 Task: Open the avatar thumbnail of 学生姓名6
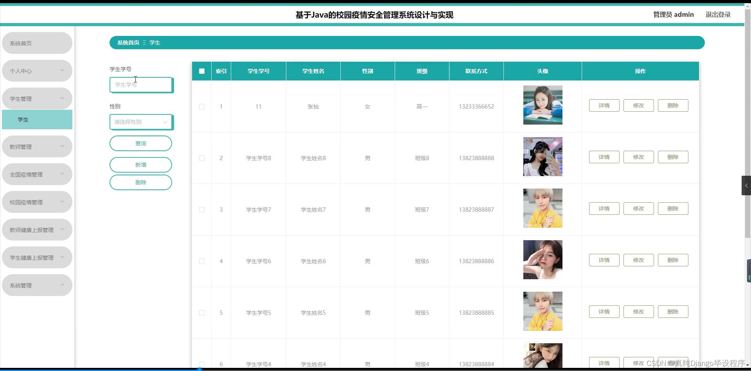point(543,260)
